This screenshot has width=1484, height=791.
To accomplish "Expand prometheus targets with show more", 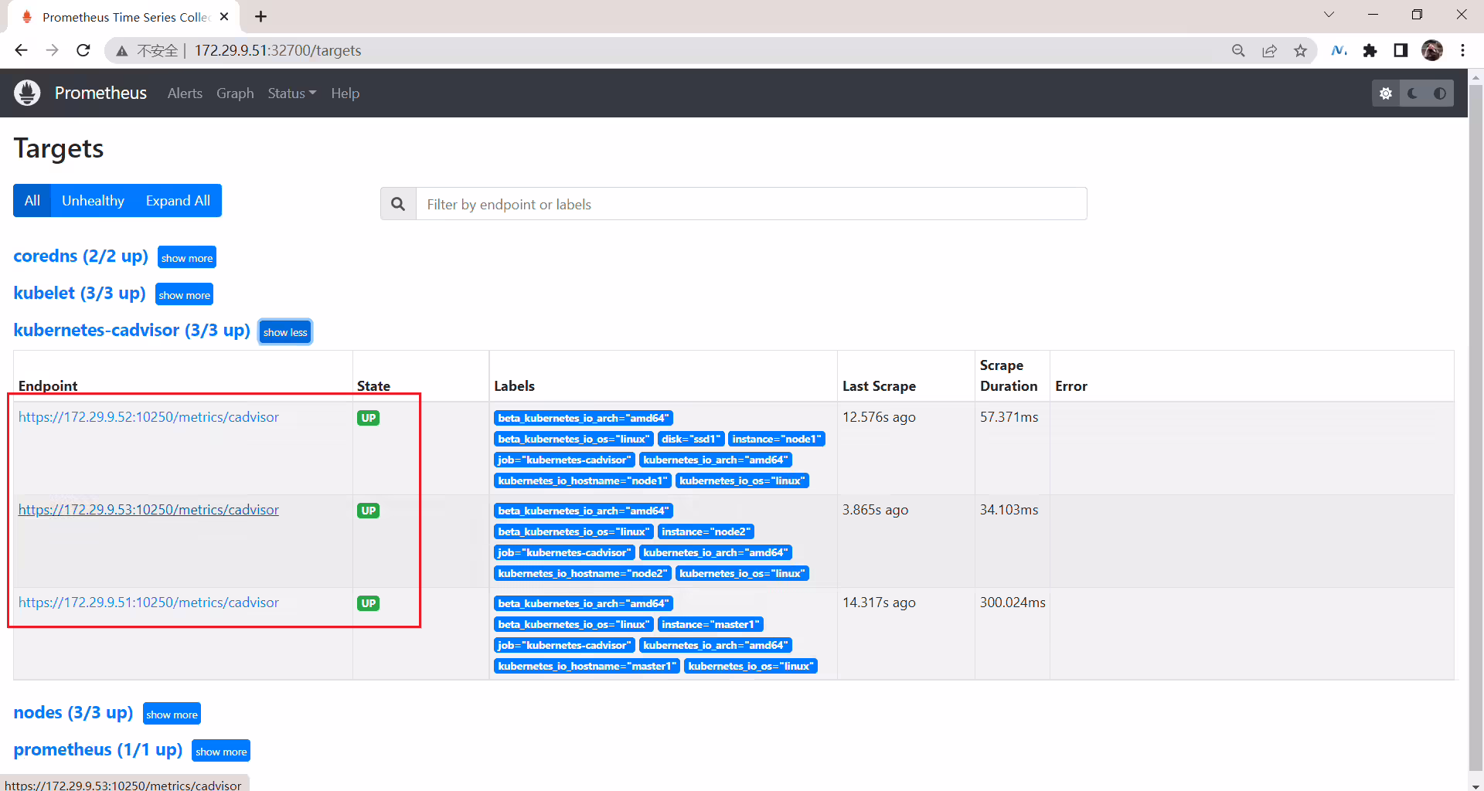I will pos(221,751).
